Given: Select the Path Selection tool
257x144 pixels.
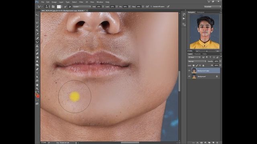Looking at the screenshot, I should click(x=37, y=77).
